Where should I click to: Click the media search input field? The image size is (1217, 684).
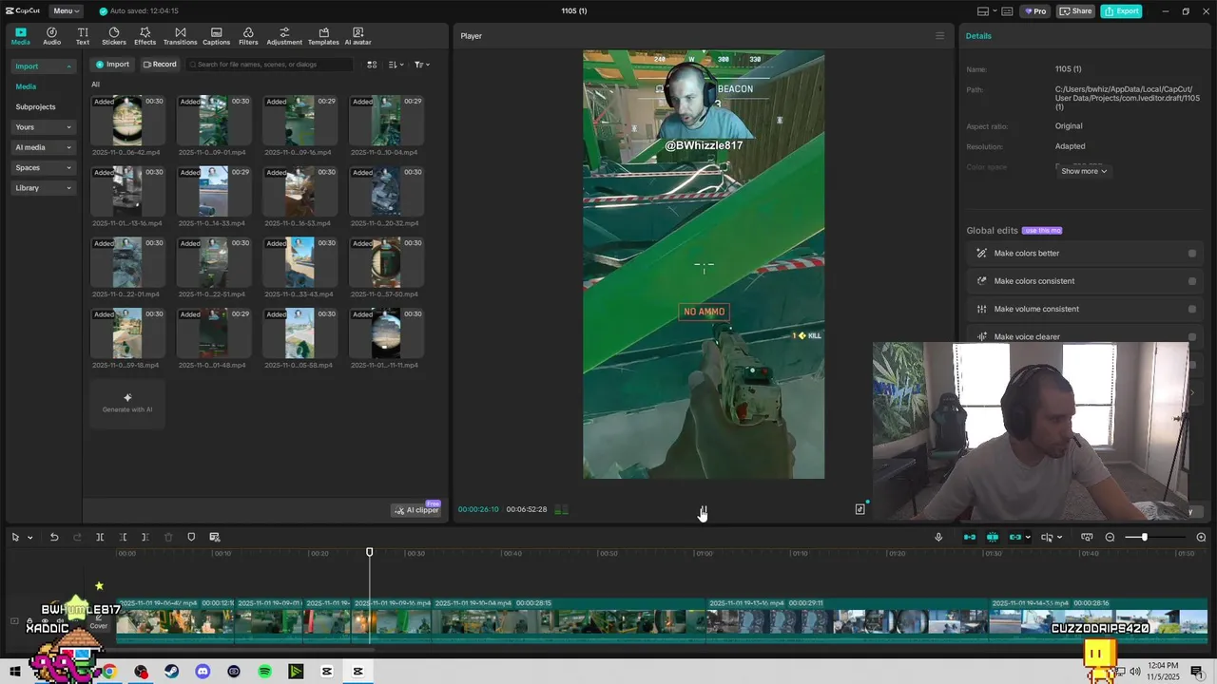click(x=270, y=65)
